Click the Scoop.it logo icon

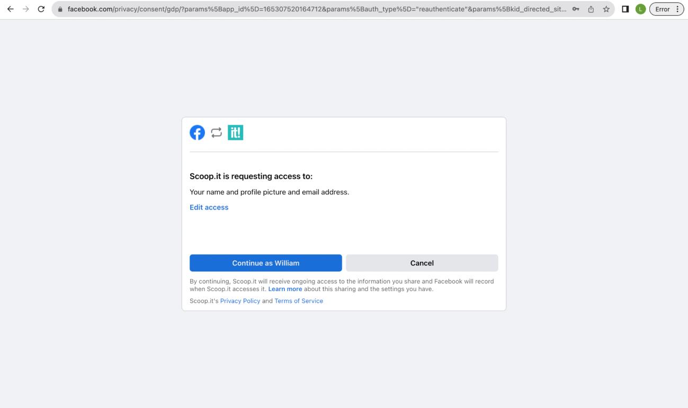235,133
